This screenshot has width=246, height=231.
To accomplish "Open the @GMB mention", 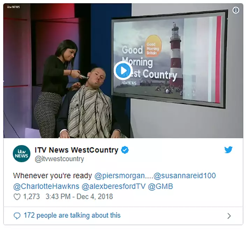I will [160, 186].
